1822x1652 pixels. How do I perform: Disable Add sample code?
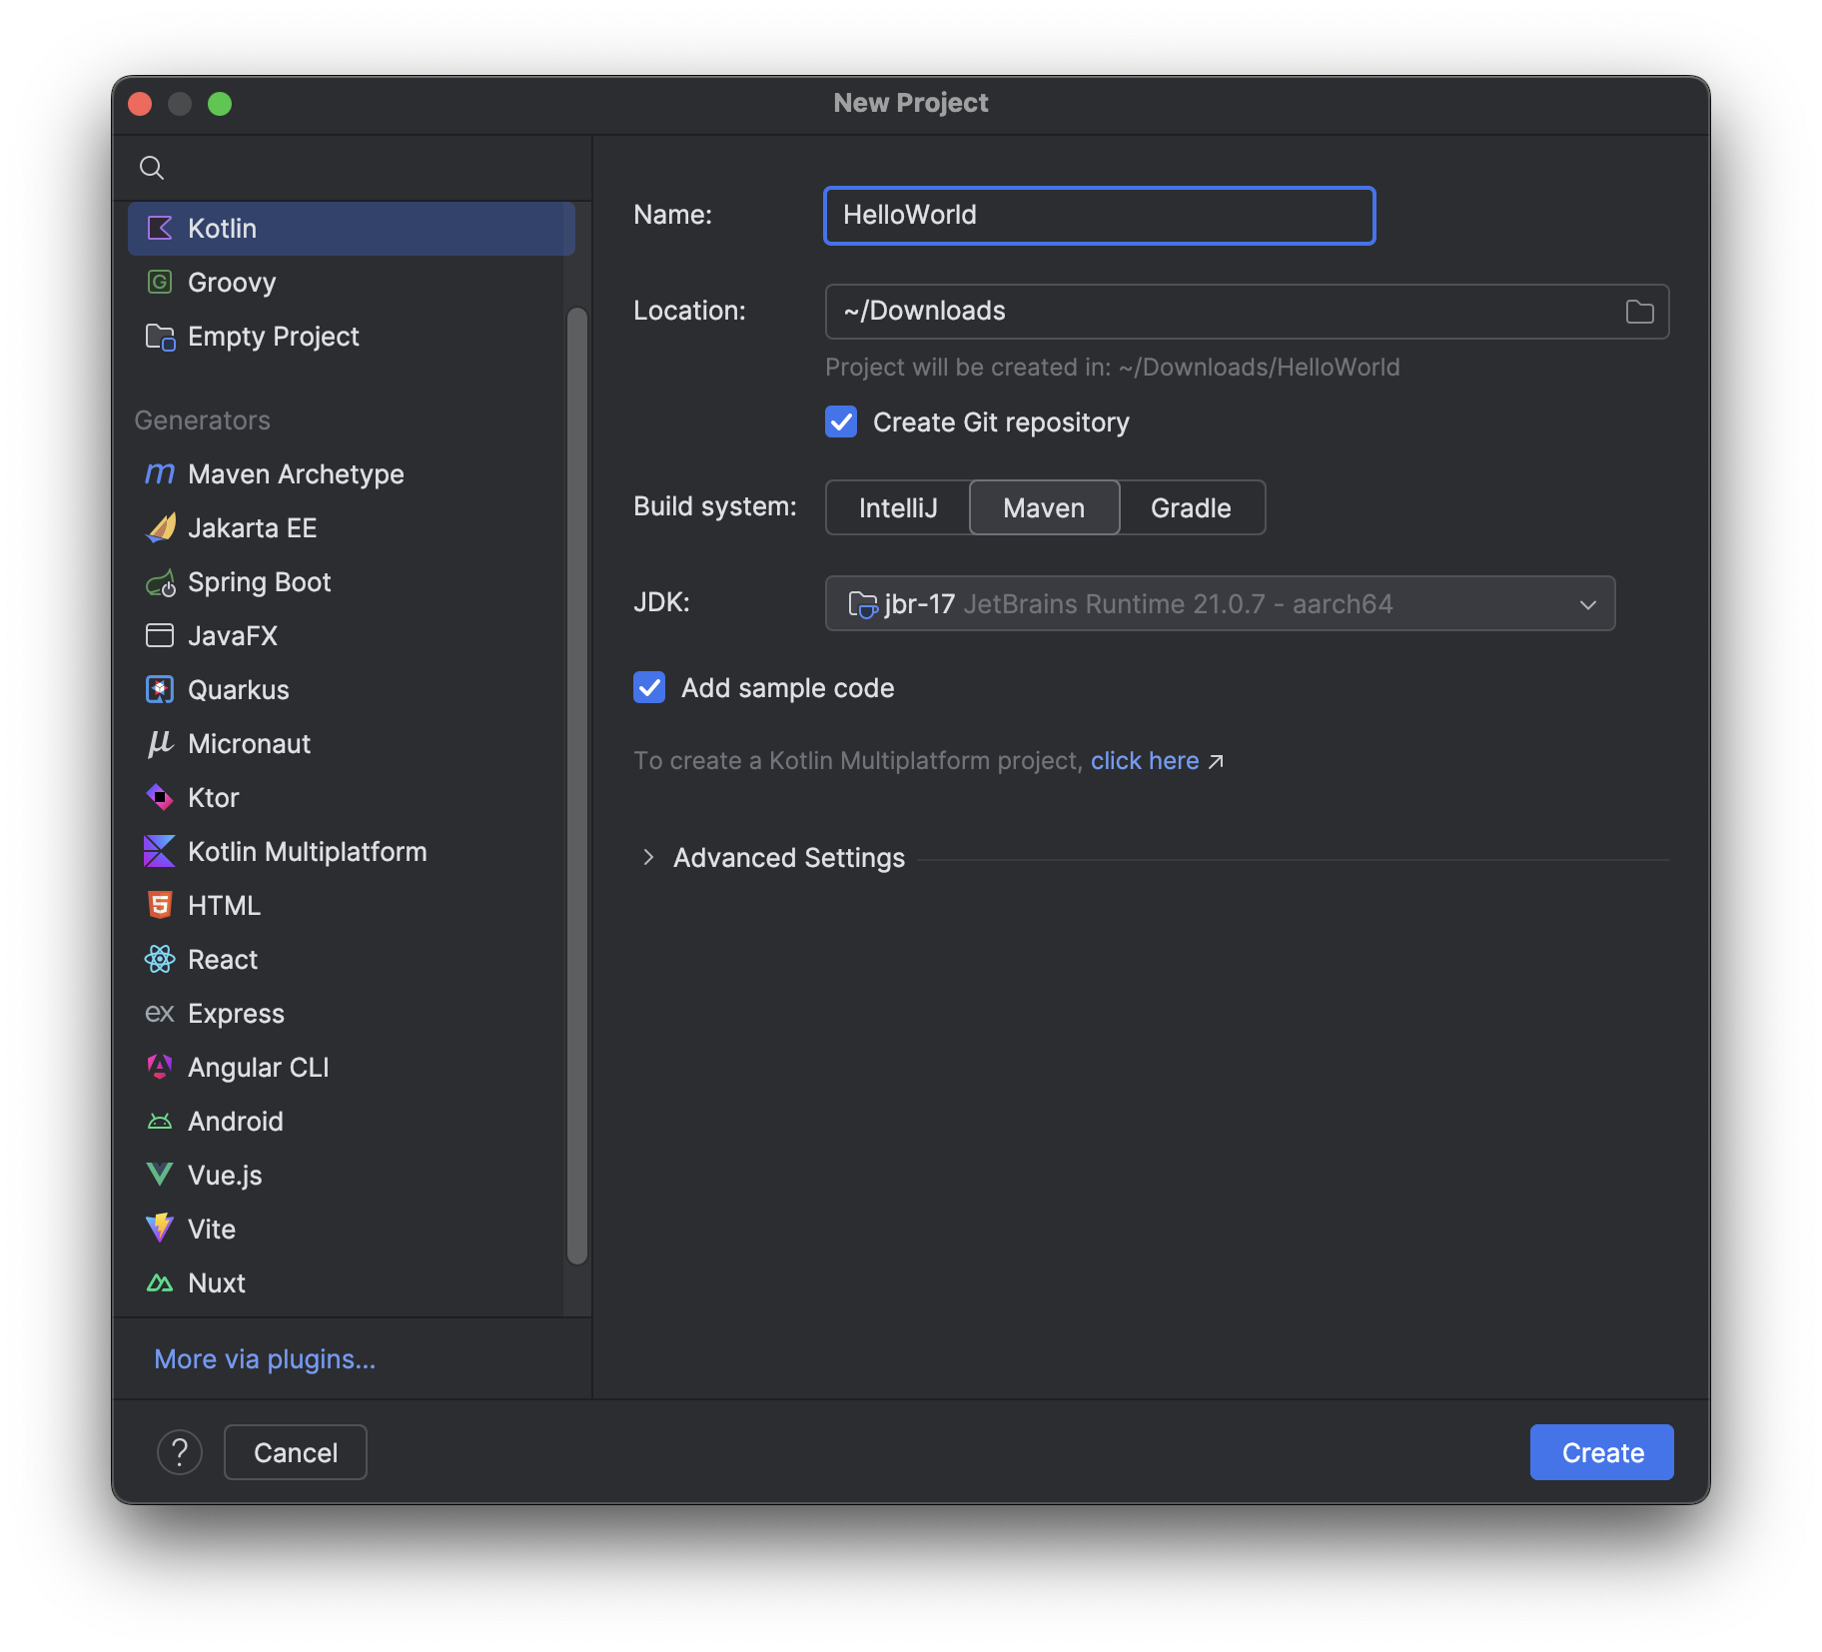649,687
